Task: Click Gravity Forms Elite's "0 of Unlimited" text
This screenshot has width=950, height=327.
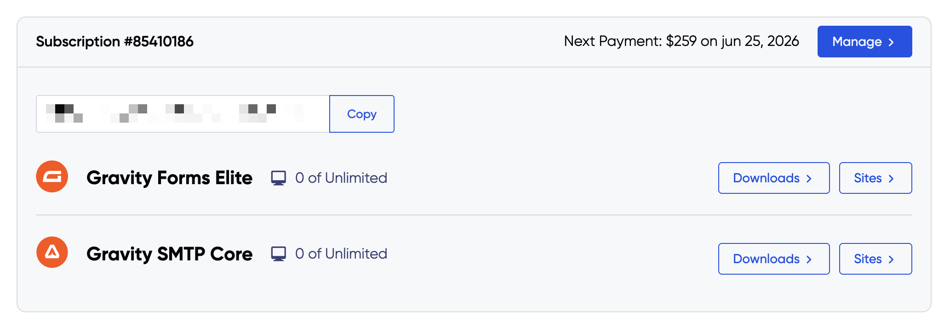Action: click(x=341, y=178)
